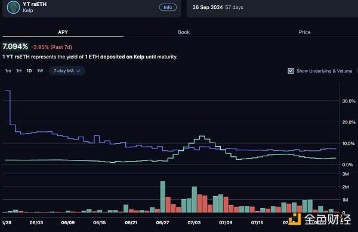This screenshot has width=358, height=232.
Task: Click the -3.95% (Past 7d) change label
Action: point(51,47)
